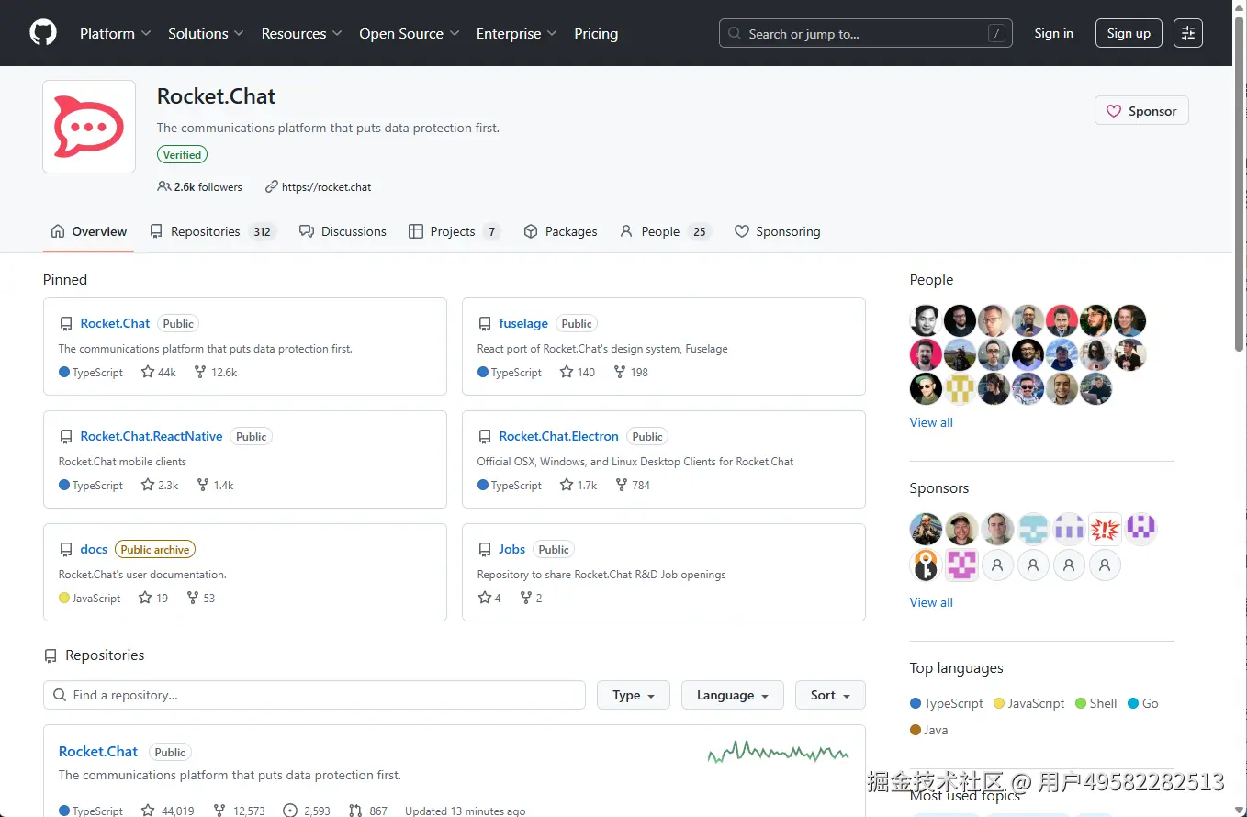Open Rocket.Chat in the repositories list
This screenshot has height=817, width=1247.
coord(98,751)
